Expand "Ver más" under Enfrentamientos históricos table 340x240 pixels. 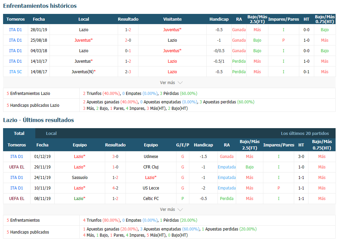pyautogui.click(x=171, y=82)
